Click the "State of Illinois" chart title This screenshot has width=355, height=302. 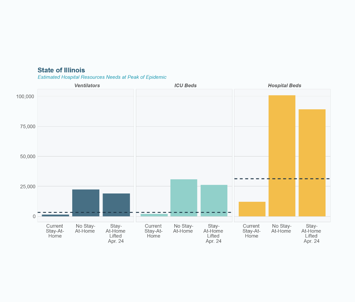(61, 70)
